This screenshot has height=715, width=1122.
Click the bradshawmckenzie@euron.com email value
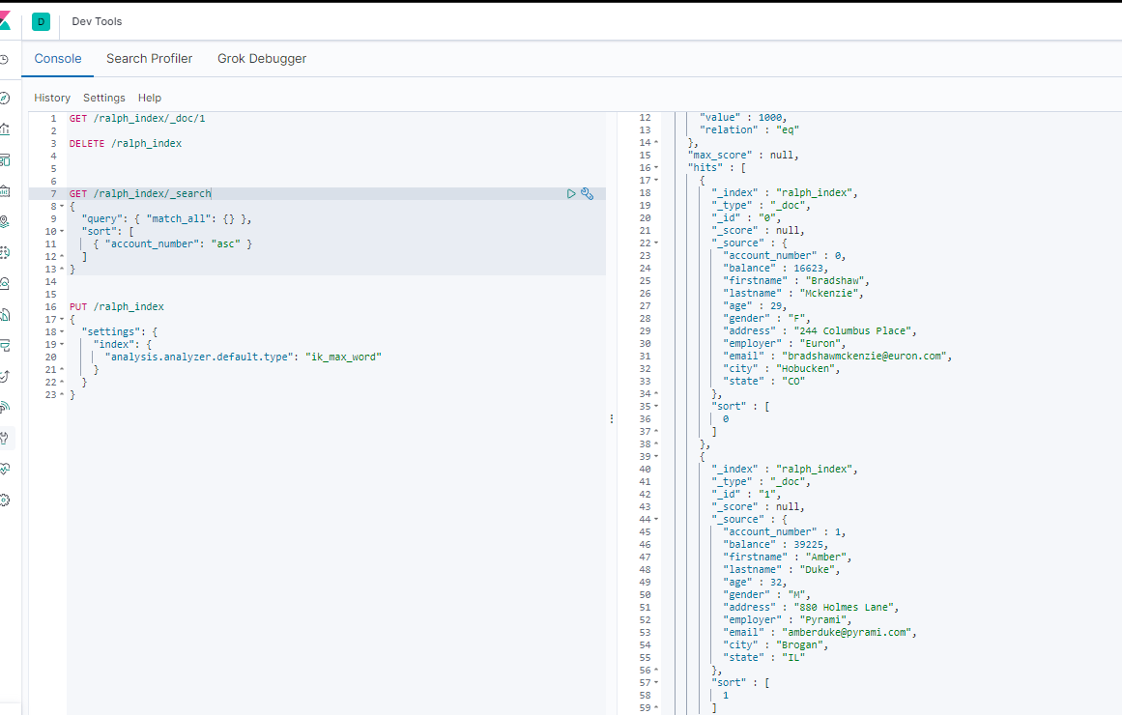pyautogui.click(x=864, y=357)
